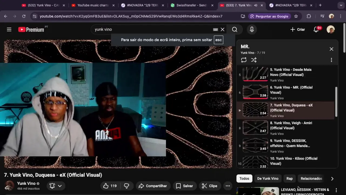Toggle playlist shuffle
346x195 pixels.
[x=254, y=60]
